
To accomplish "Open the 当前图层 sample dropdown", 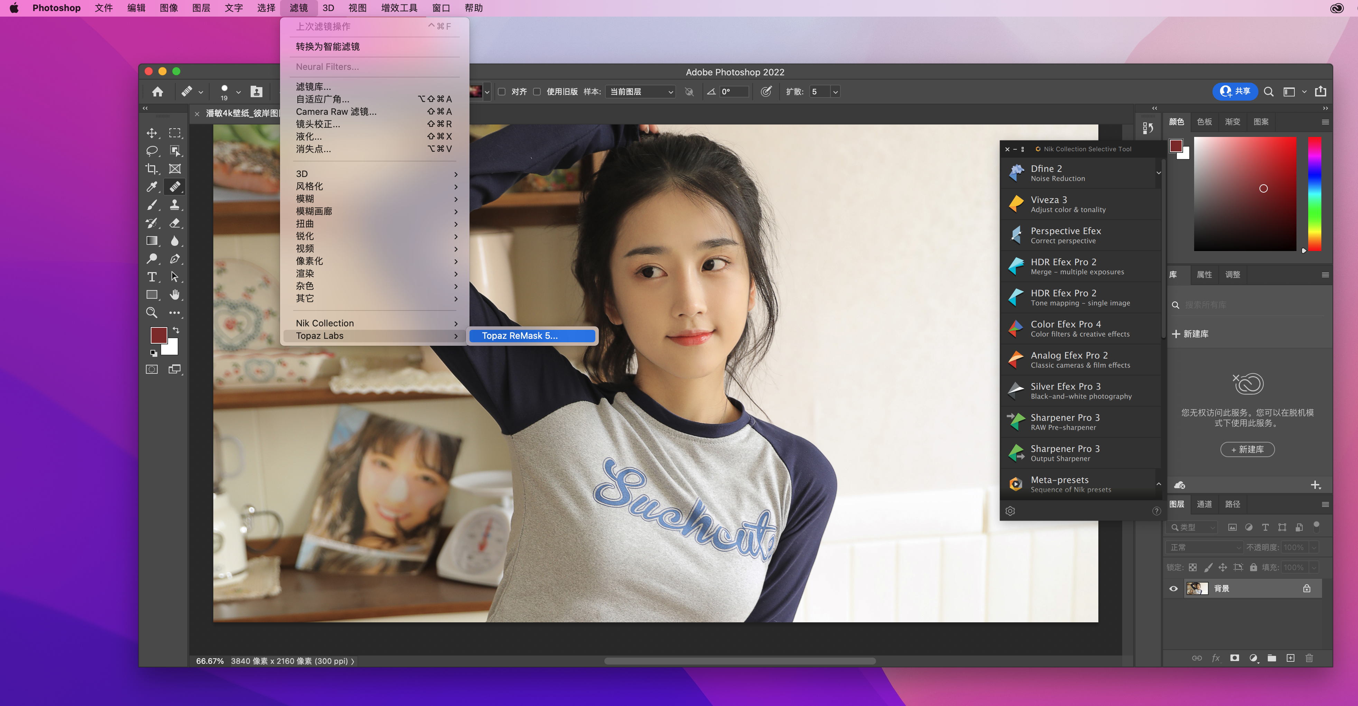I will tap(641, 92).
